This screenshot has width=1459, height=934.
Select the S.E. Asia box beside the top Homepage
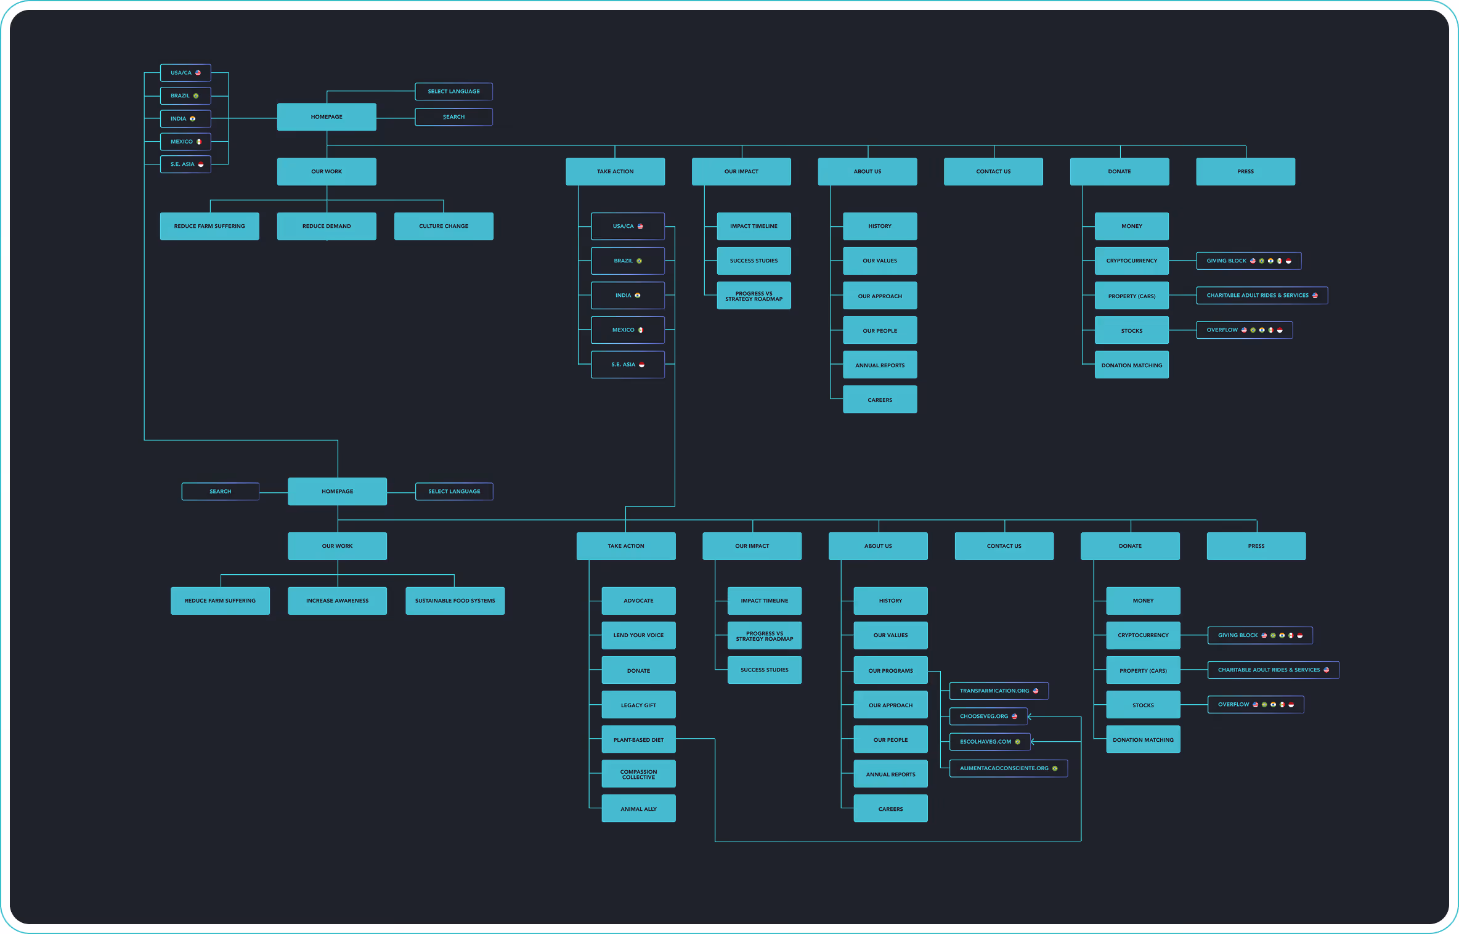pyautogui.click(x=185, y=164)
